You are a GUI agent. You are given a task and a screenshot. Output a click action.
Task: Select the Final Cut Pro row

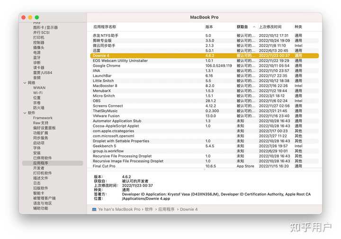click(205, 166)
